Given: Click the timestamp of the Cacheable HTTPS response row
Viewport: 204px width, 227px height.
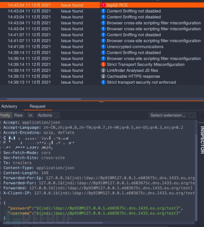Looking at the screenshot, I should pyautogui.click(x=29, y=76).
